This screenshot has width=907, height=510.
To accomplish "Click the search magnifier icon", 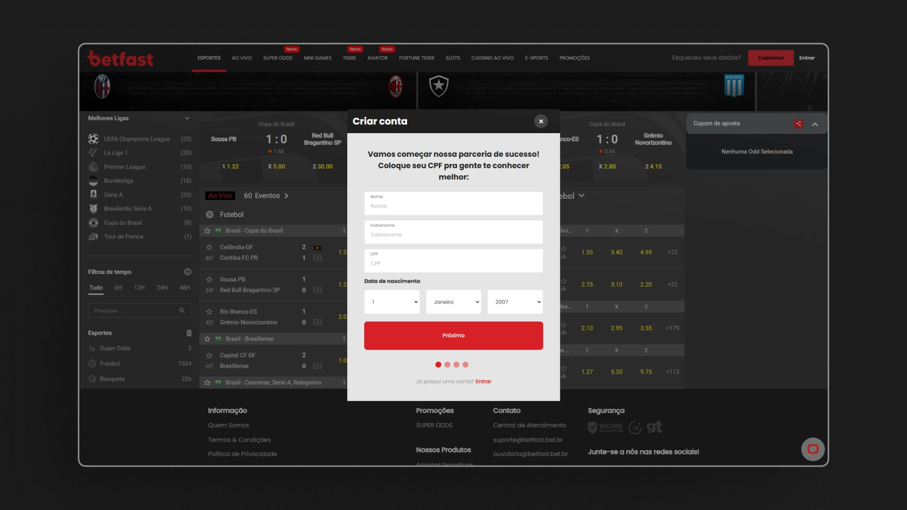I will [182, 310].
